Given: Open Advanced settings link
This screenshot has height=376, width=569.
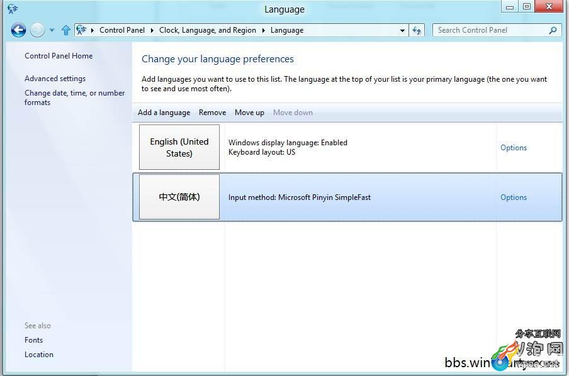Looking at the screenshot, I should point(55,79).
